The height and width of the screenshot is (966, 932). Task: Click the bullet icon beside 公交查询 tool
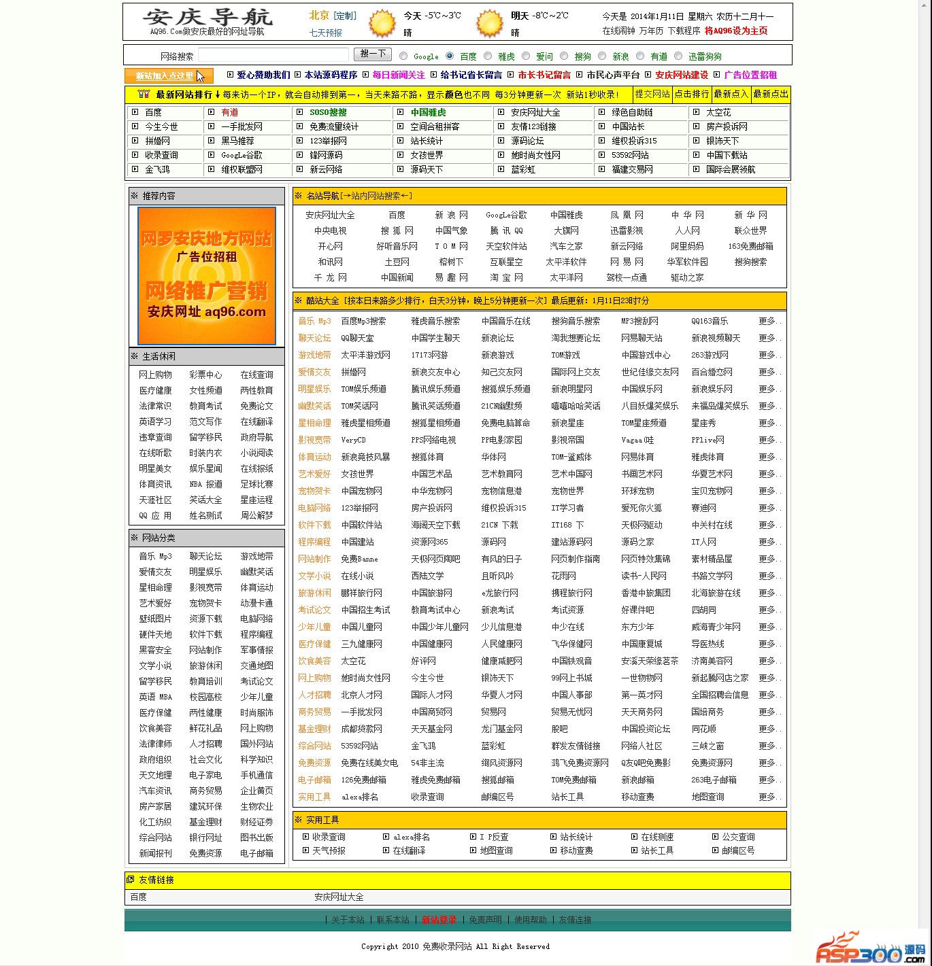(x=715, y=837)
